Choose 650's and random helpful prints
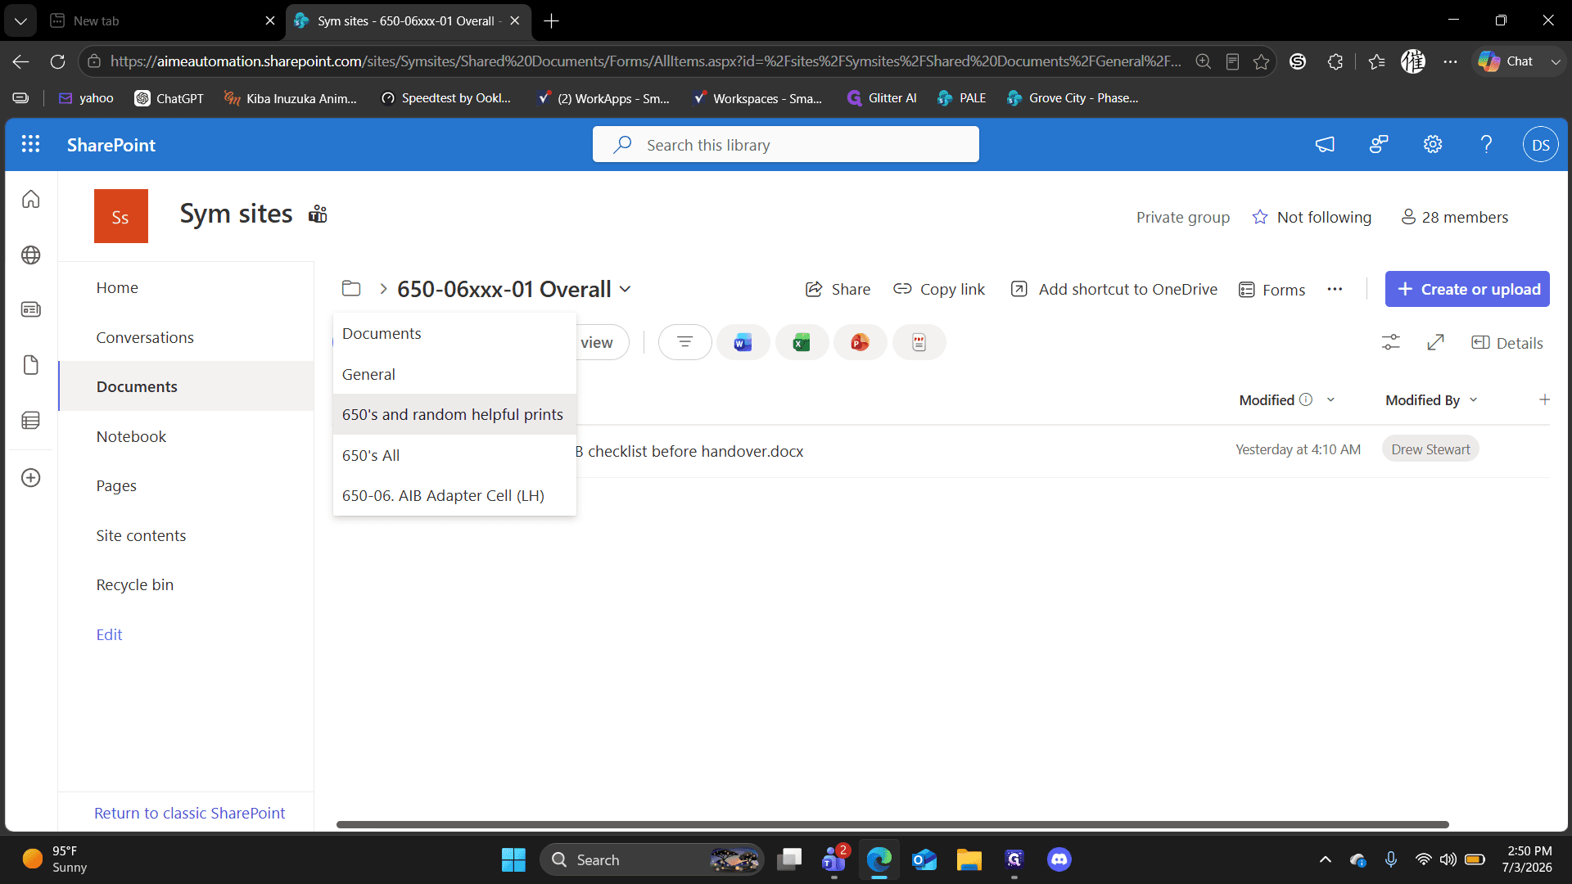 pos(454,414)
